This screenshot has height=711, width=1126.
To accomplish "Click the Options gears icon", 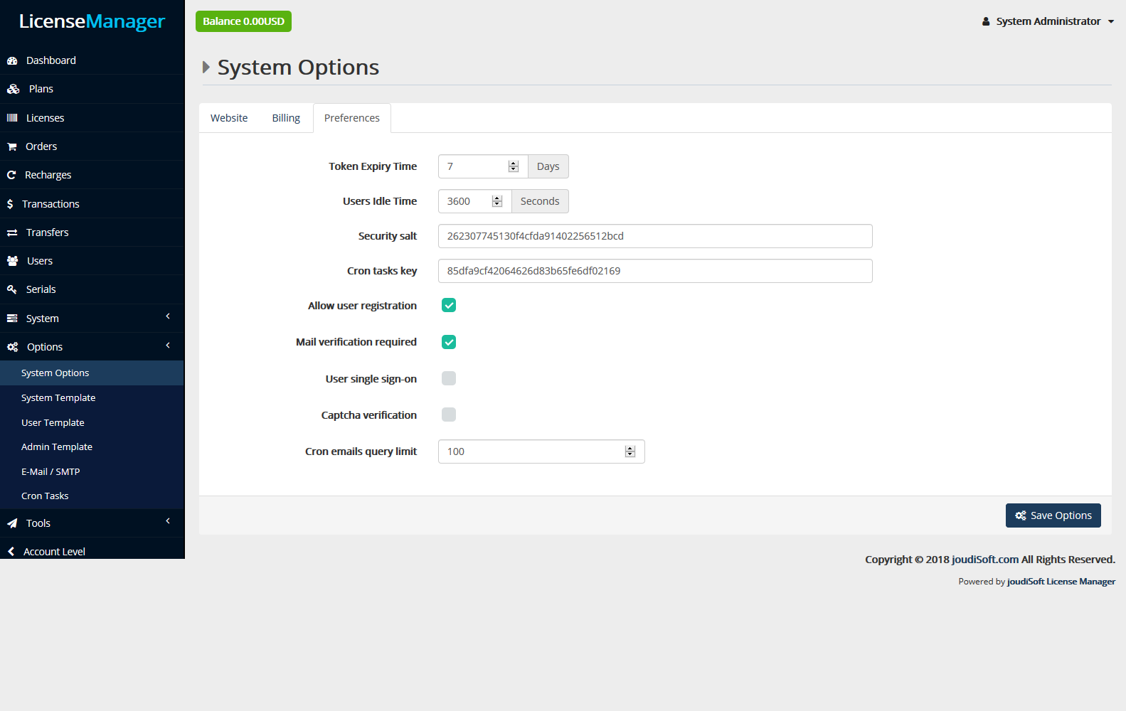I will coord(13,347).
